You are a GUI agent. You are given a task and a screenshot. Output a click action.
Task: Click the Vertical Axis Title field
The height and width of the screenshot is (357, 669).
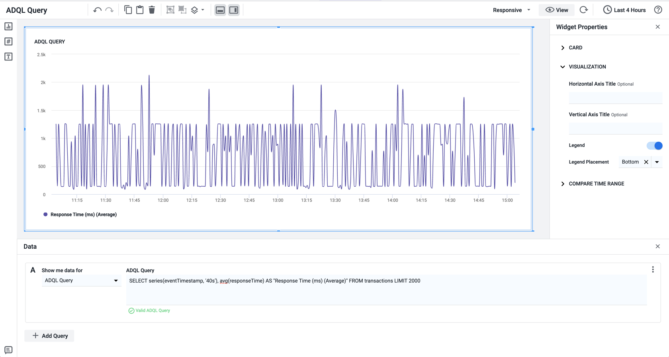pos(615,128)
